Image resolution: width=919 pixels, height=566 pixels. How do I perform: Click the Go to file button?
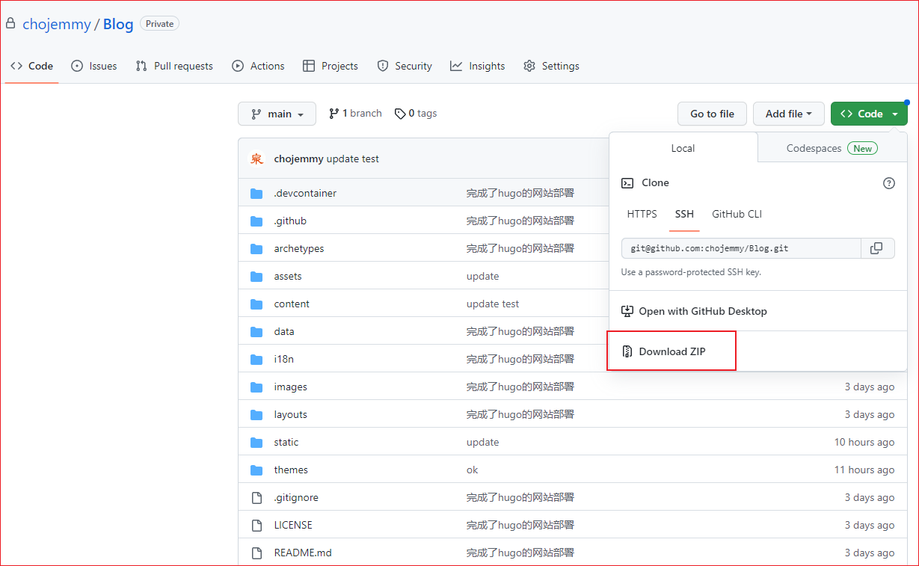(712, 114)
